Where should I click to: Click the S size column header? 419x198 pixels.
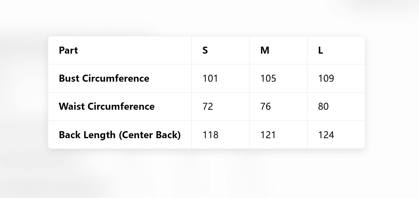click(205, 50)
